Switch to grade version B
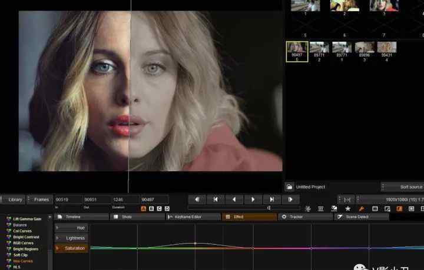Screen dimensions: 424x270 151,208
